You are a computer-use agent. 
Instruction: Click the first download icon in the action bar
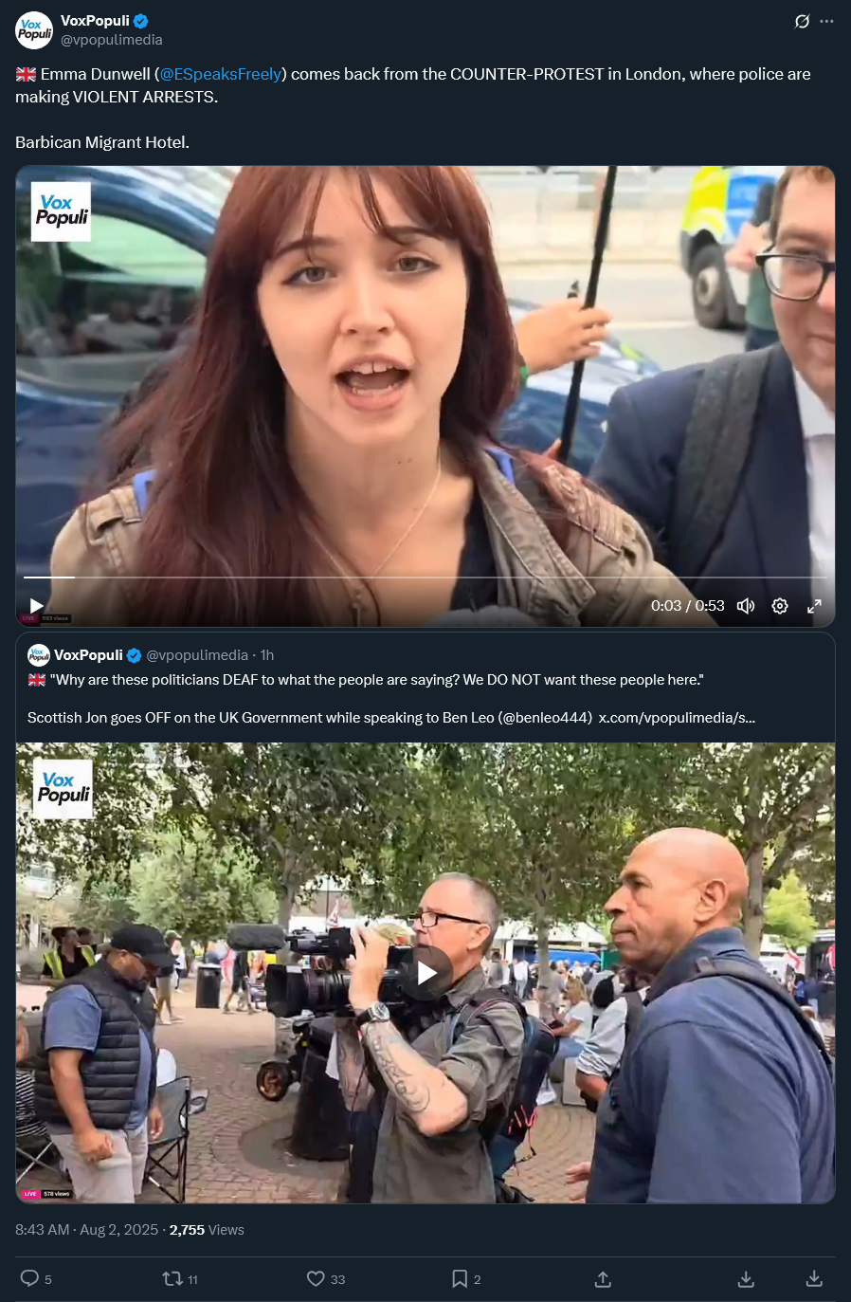coord(746,1279)
